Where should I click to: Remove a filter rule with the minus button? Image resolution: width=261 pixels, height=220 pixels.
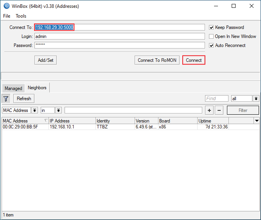click(219, 110)
